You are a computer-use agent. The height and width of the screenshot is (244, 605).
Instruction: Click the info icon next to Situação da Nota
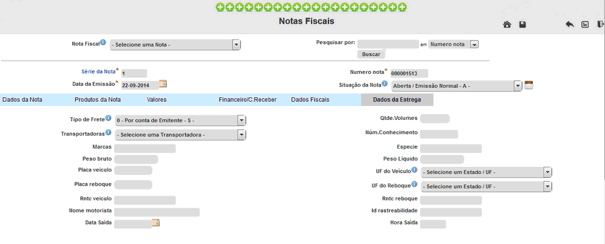385,83
